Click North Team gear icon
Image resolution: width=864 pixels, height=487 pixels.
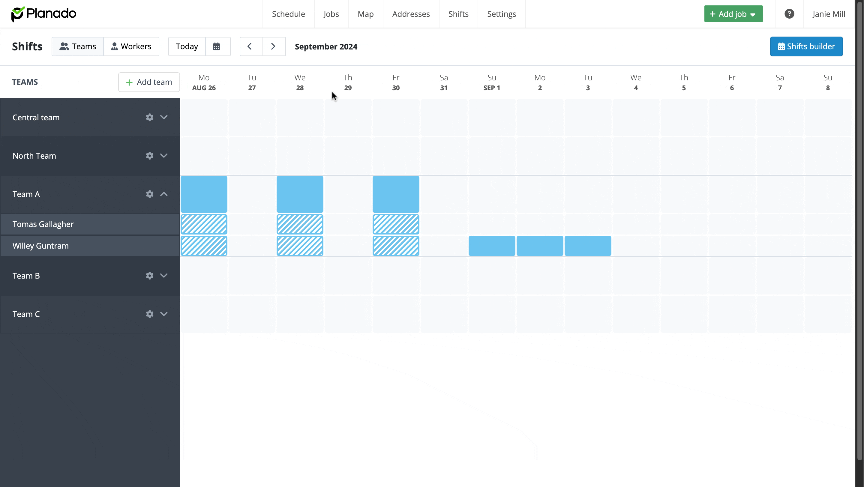[x=150, y=156]
